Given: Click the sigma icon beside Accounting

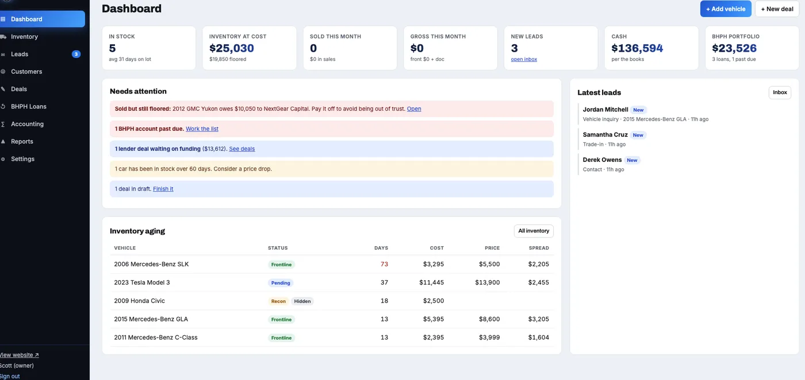Looking at the screenshot, I should point(3,124).
